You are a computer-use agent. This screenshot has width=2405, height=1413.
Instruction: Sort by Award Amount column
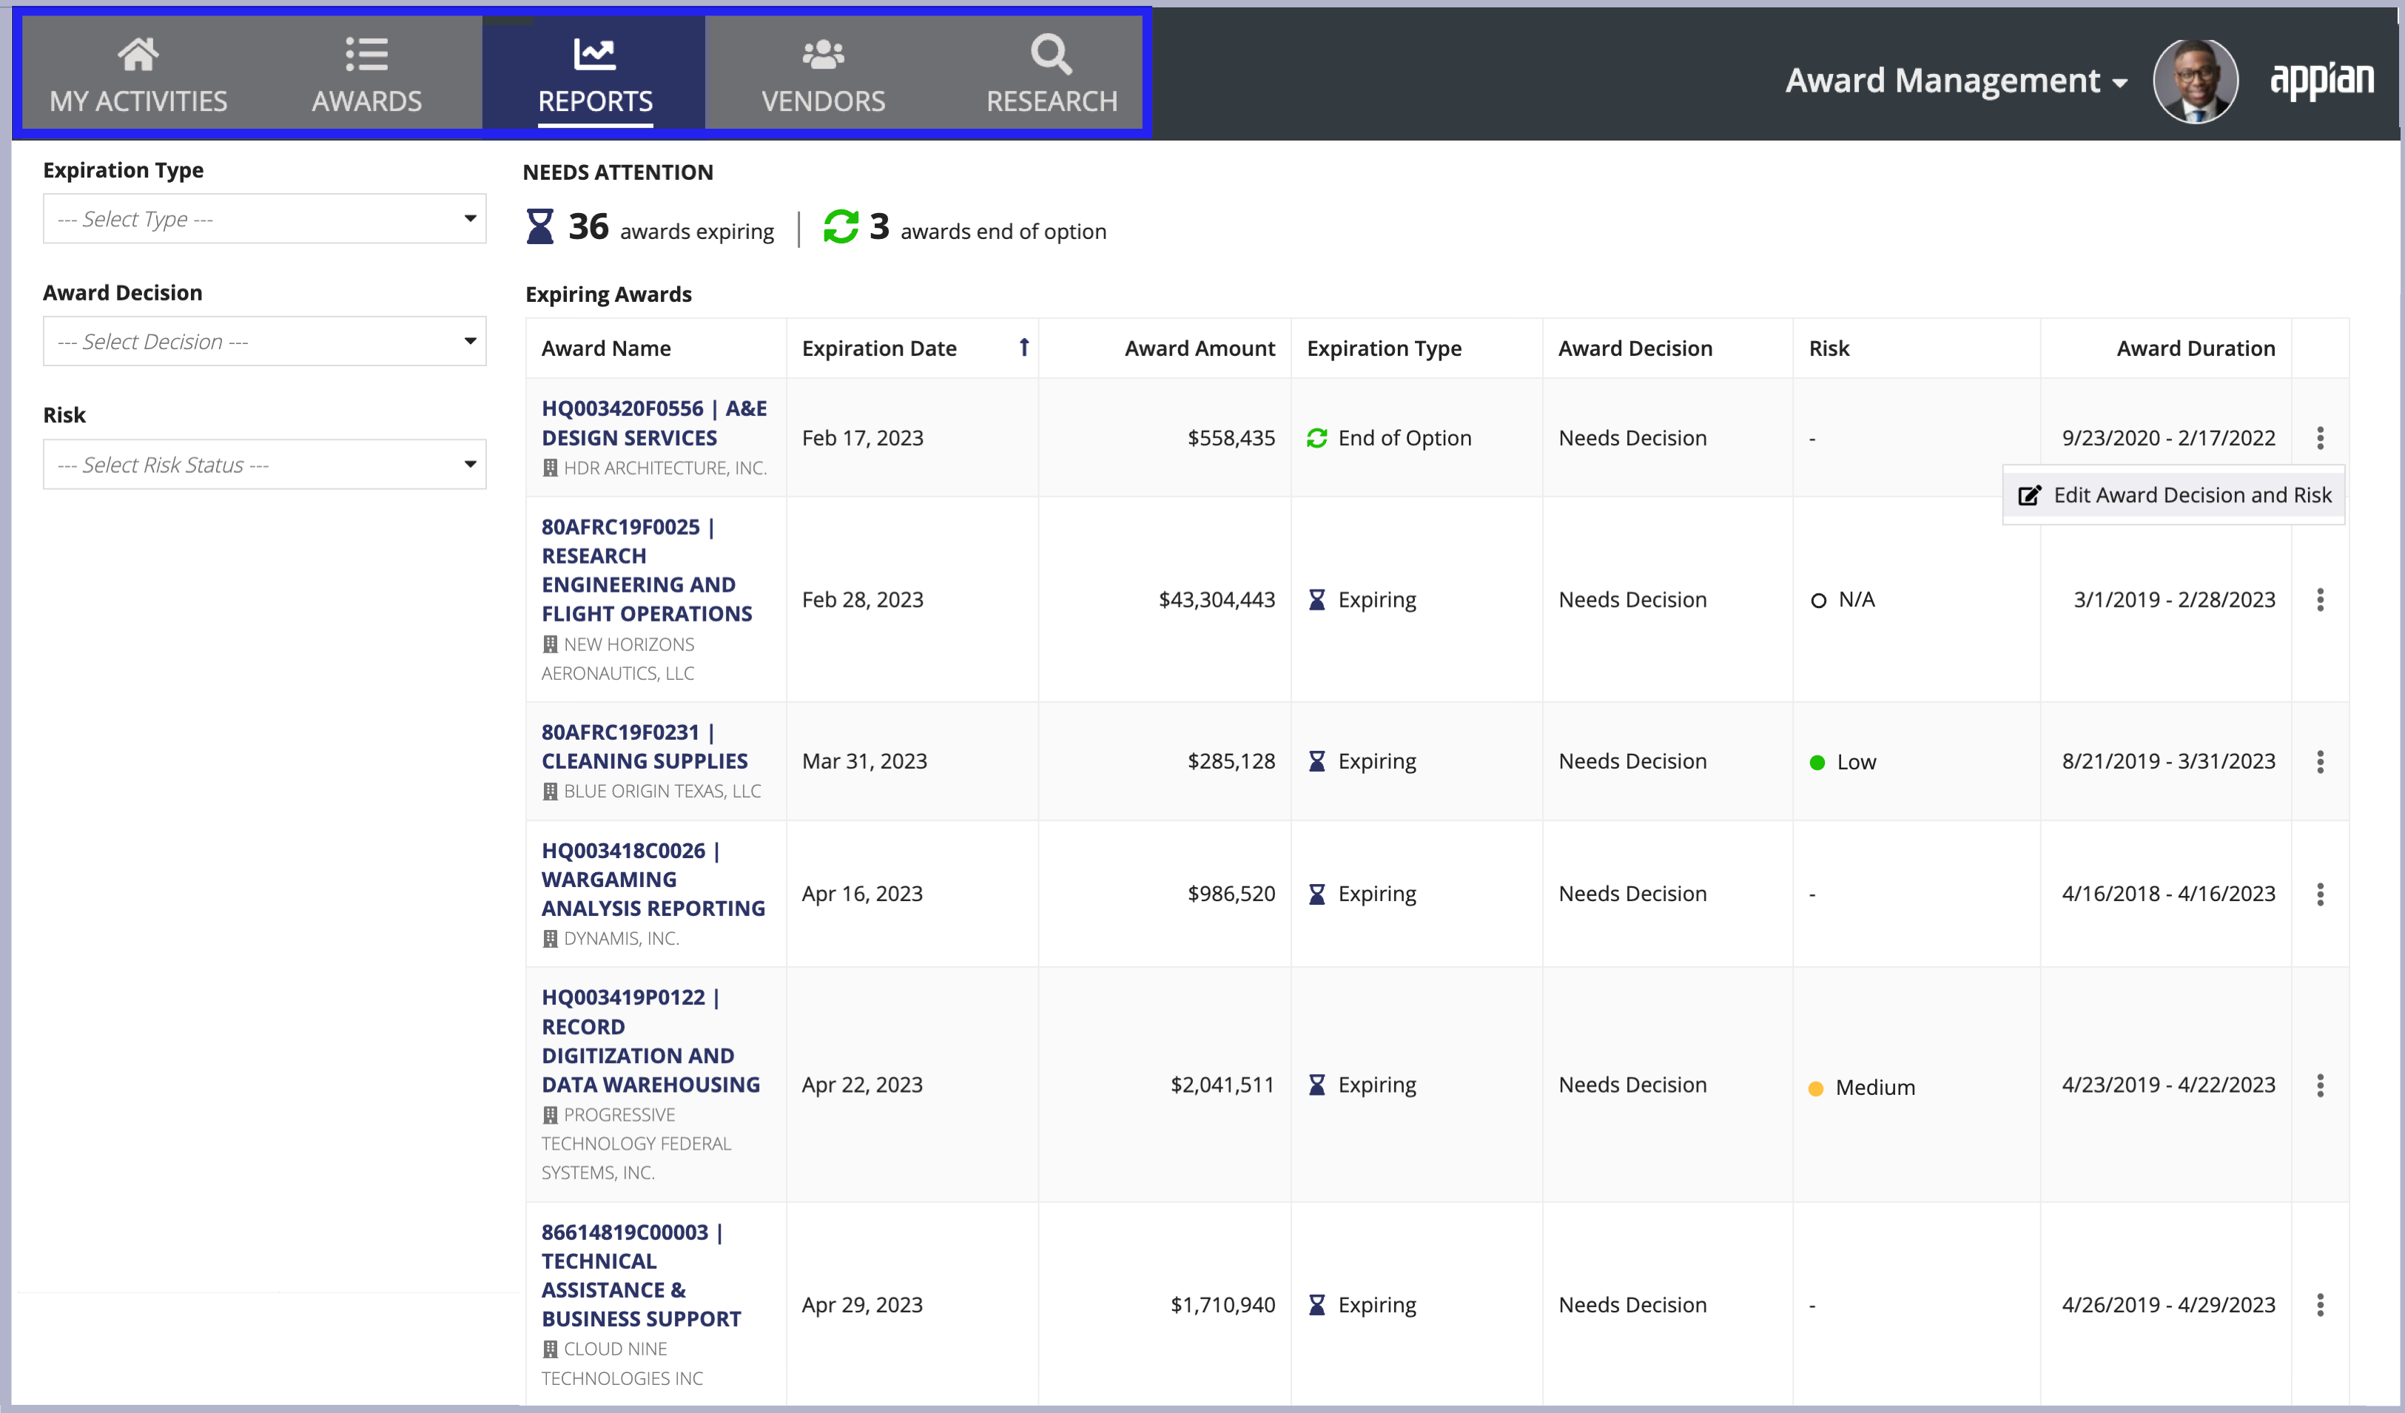(1200, 348)
